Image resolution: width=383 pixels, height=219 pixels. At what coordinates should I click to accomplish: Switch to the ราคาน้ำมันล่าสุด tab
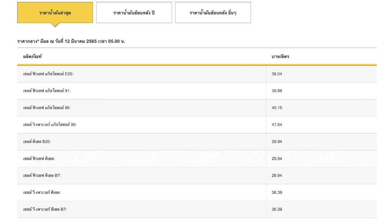pyautogui.click(x=55, y=12)
